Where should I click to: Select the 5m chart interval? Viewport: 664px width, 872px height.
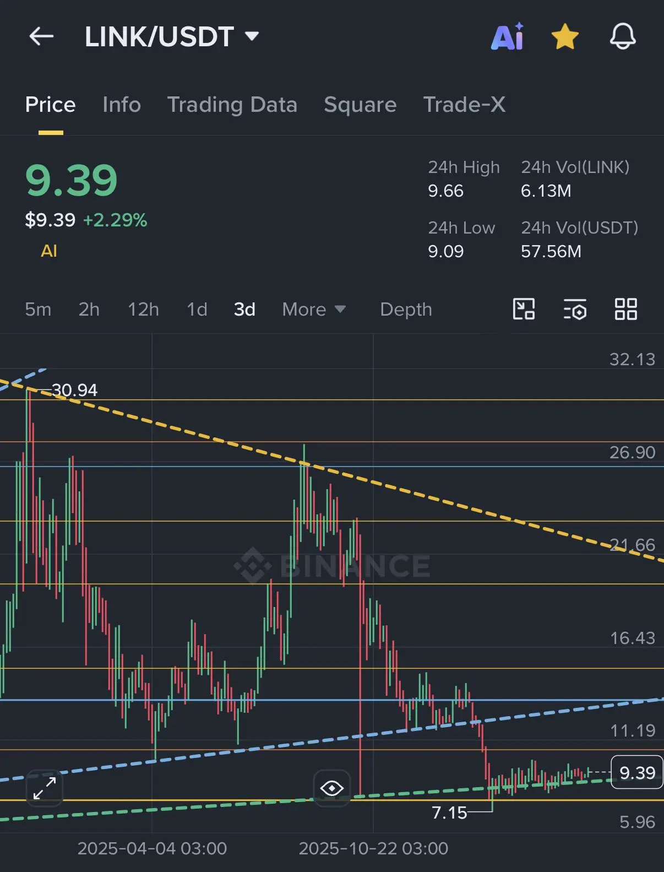38,310
